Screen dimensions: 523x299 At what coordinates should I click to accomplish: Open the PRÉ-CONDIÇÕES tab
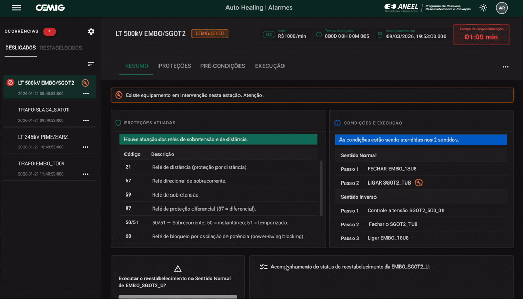tap(222, 66)
